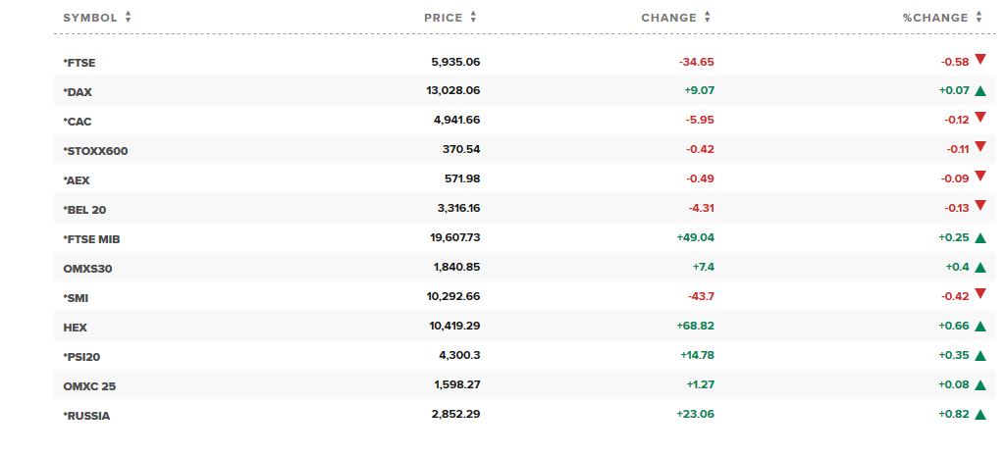
Task: Select the change value -34.65
Action: pyautogui.click(x=697, y=62)
